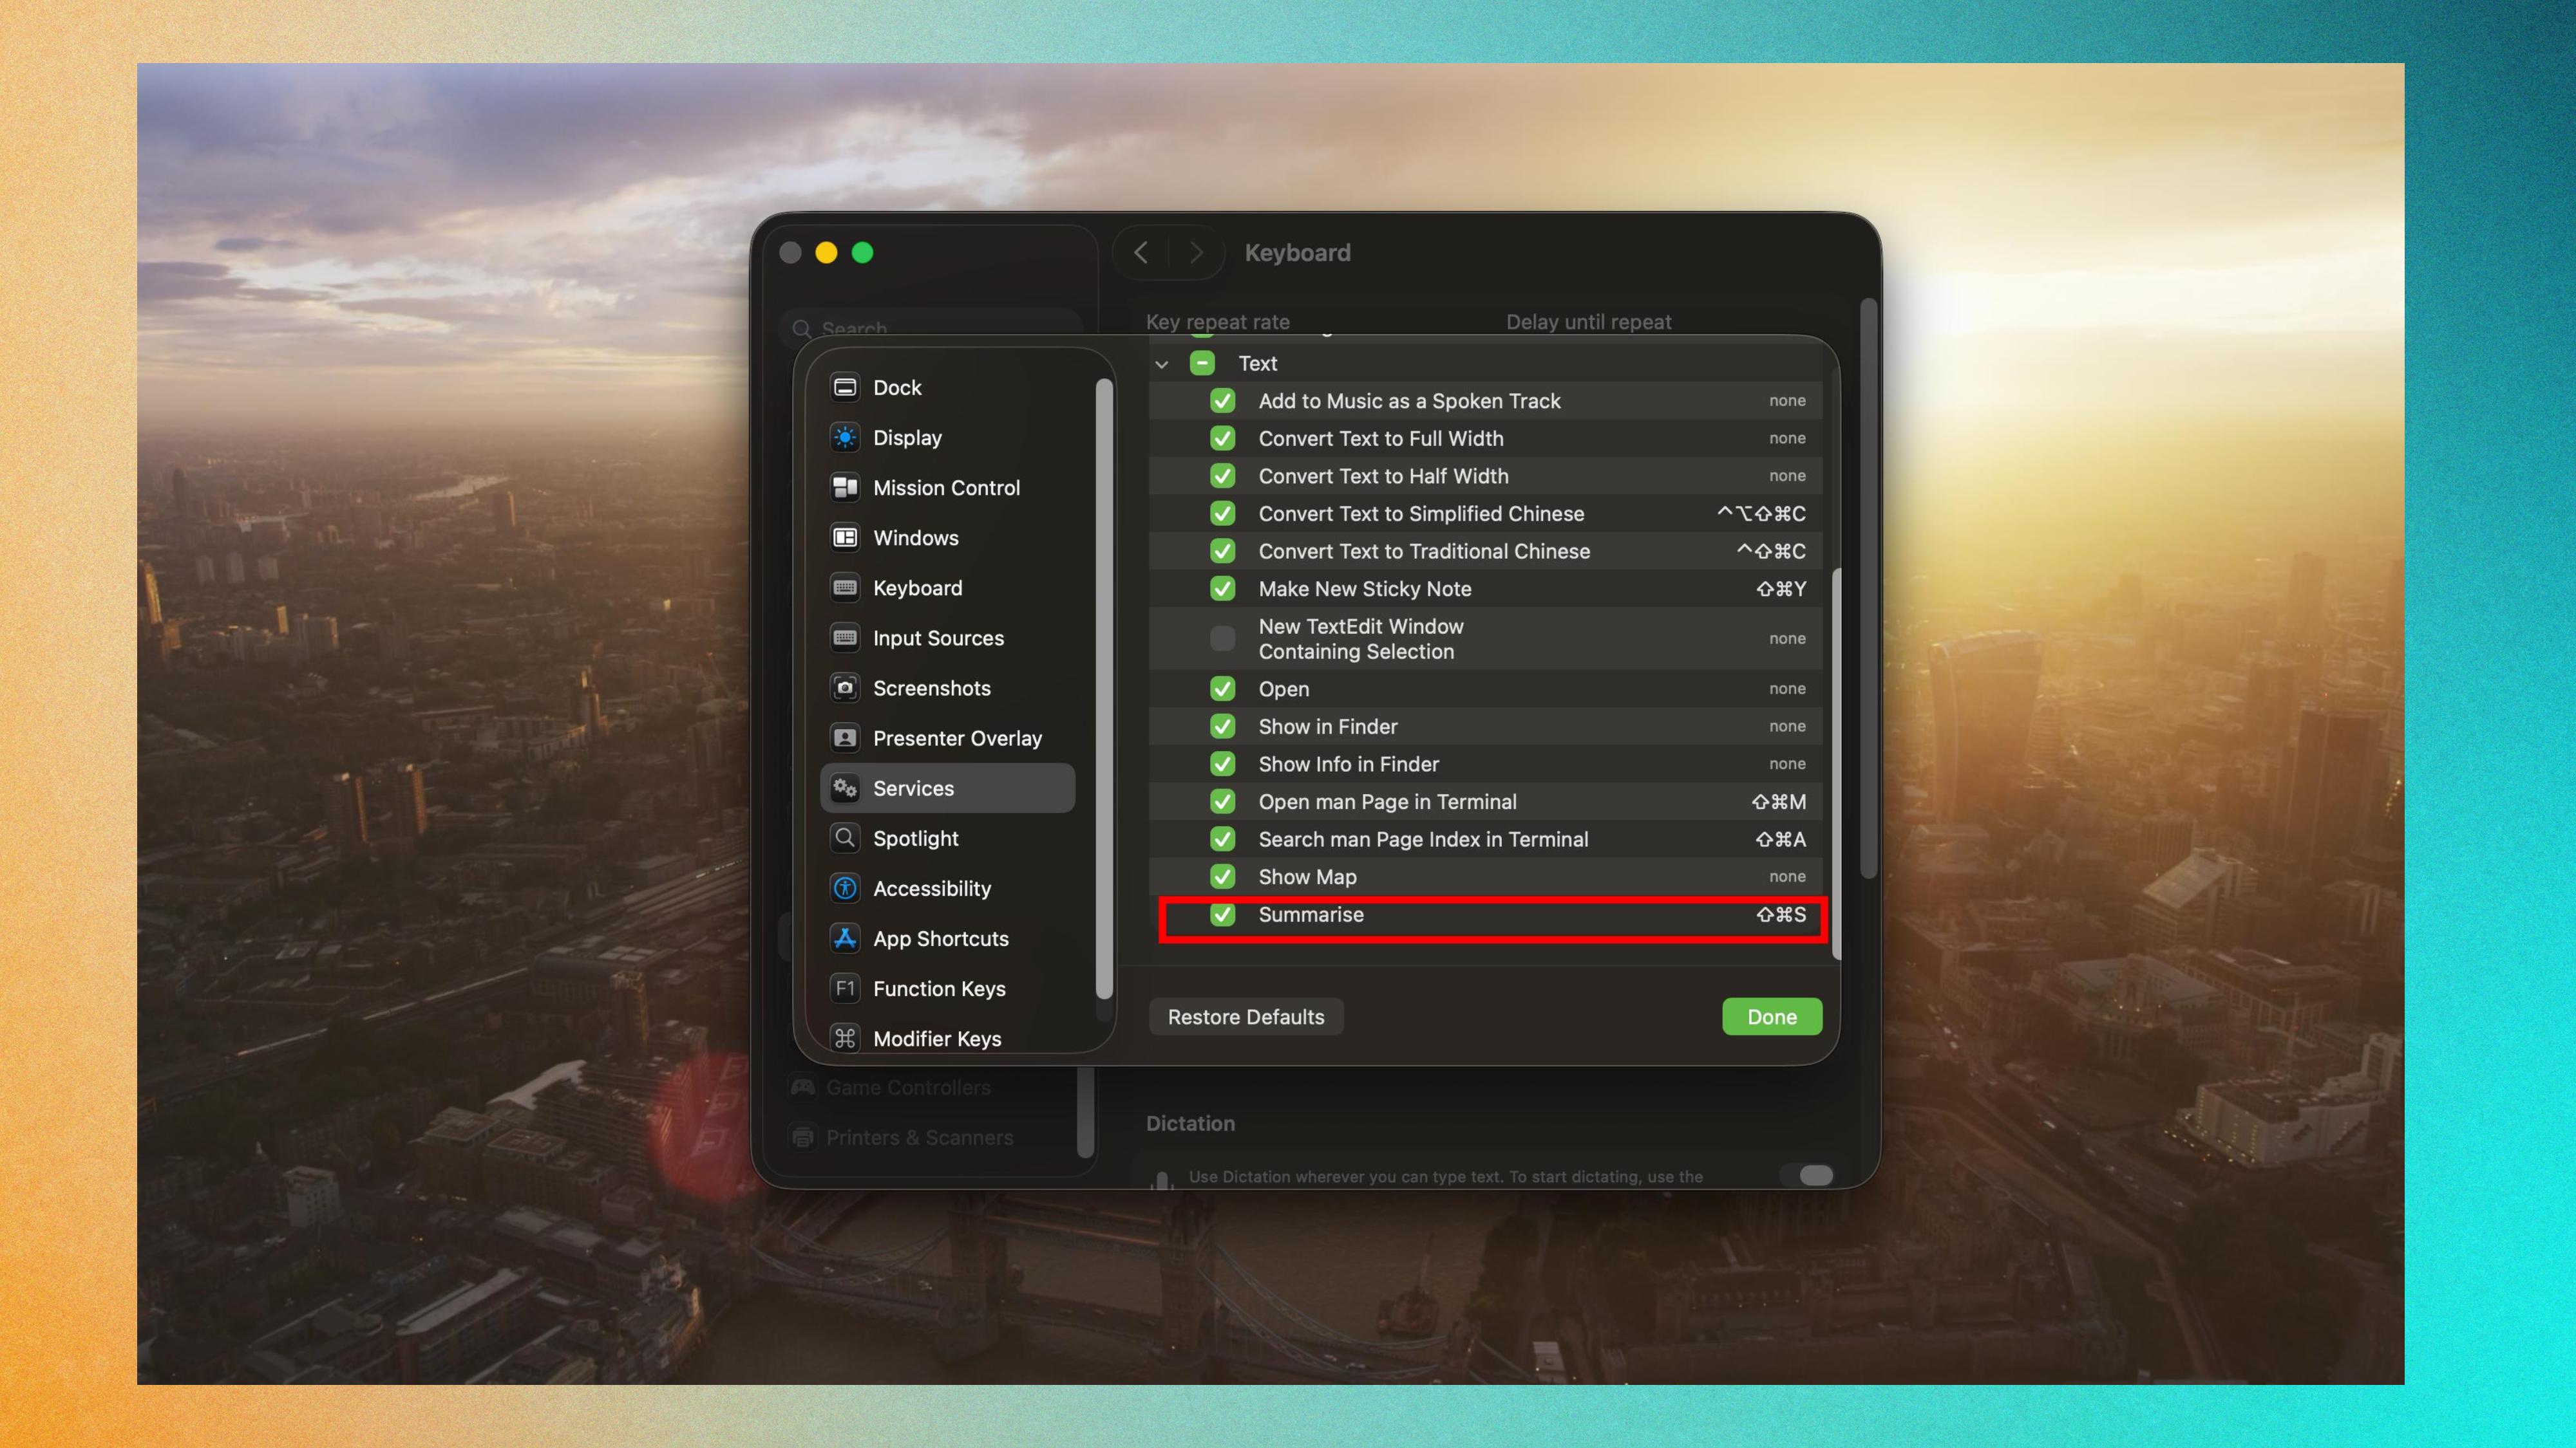Select the Spotlight magnifier icon
The width and height of the screenshot is (2576, 1448).
[845, 839]
